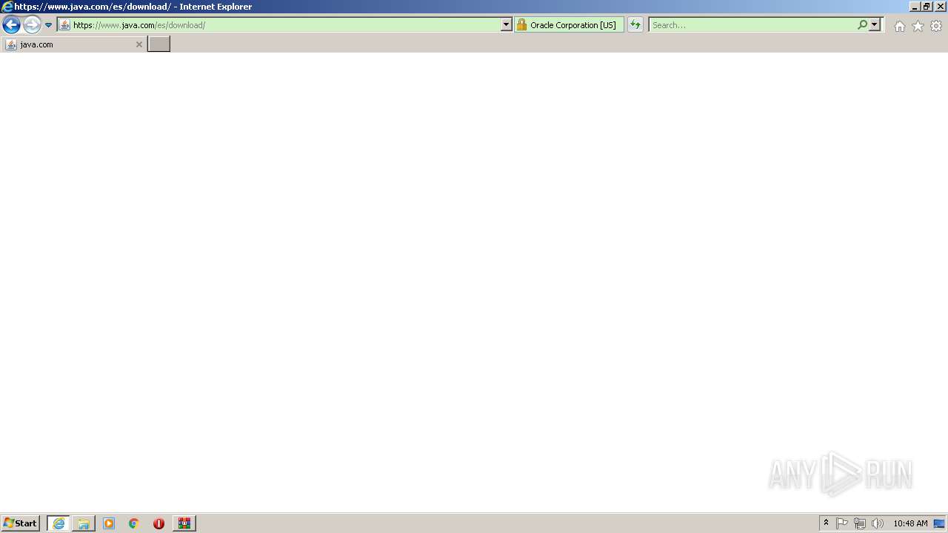Click the Internet Explorer title bar logo
Screen dimensions: 948x533
click(7, 7)
